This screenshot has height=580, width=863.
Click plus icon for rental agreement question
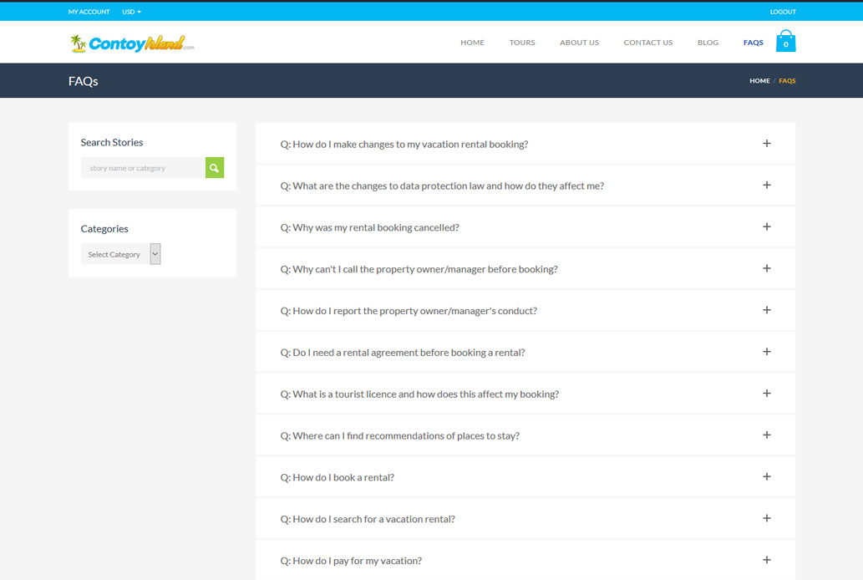coord(766,352)
